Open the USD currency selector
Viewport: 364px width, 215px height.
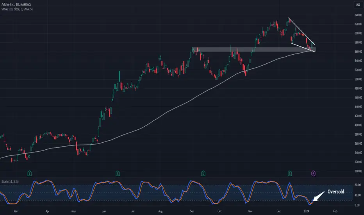point(358,5)
